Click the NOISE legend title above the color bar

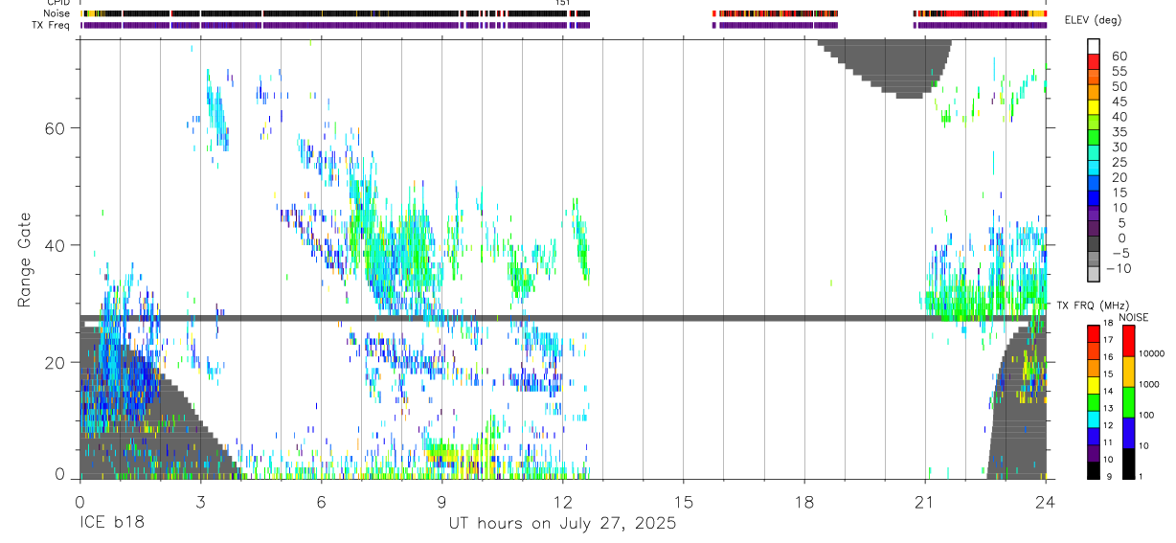1134,317
